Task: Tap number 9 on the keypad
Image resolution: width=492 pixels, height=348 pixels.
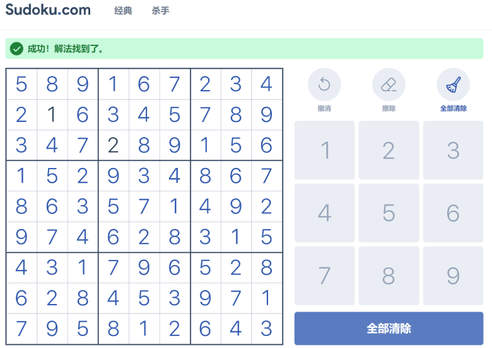Action: point(453,276)
